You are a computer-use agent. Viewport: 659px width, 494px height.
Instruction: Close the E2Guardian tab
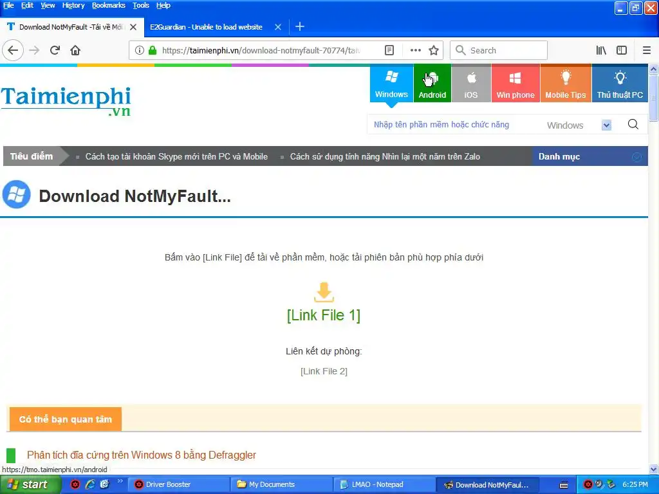(x=278, y=27)
